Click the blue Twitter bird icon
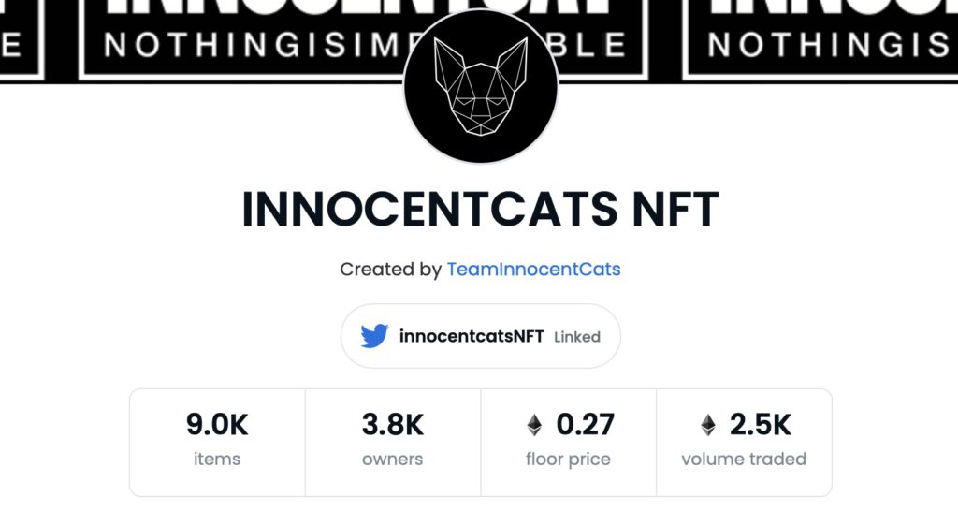This screenshot has height=511, width=958. click(x=374, y=336)
